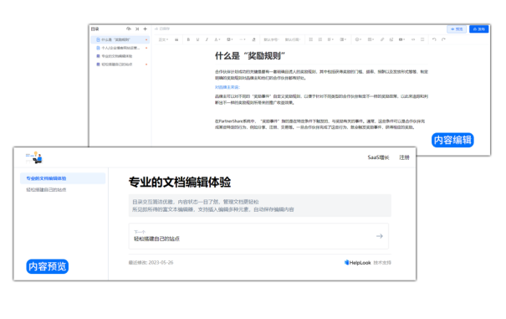Open the emoji insert dropdown
The image size is (506, 319).
358,39
